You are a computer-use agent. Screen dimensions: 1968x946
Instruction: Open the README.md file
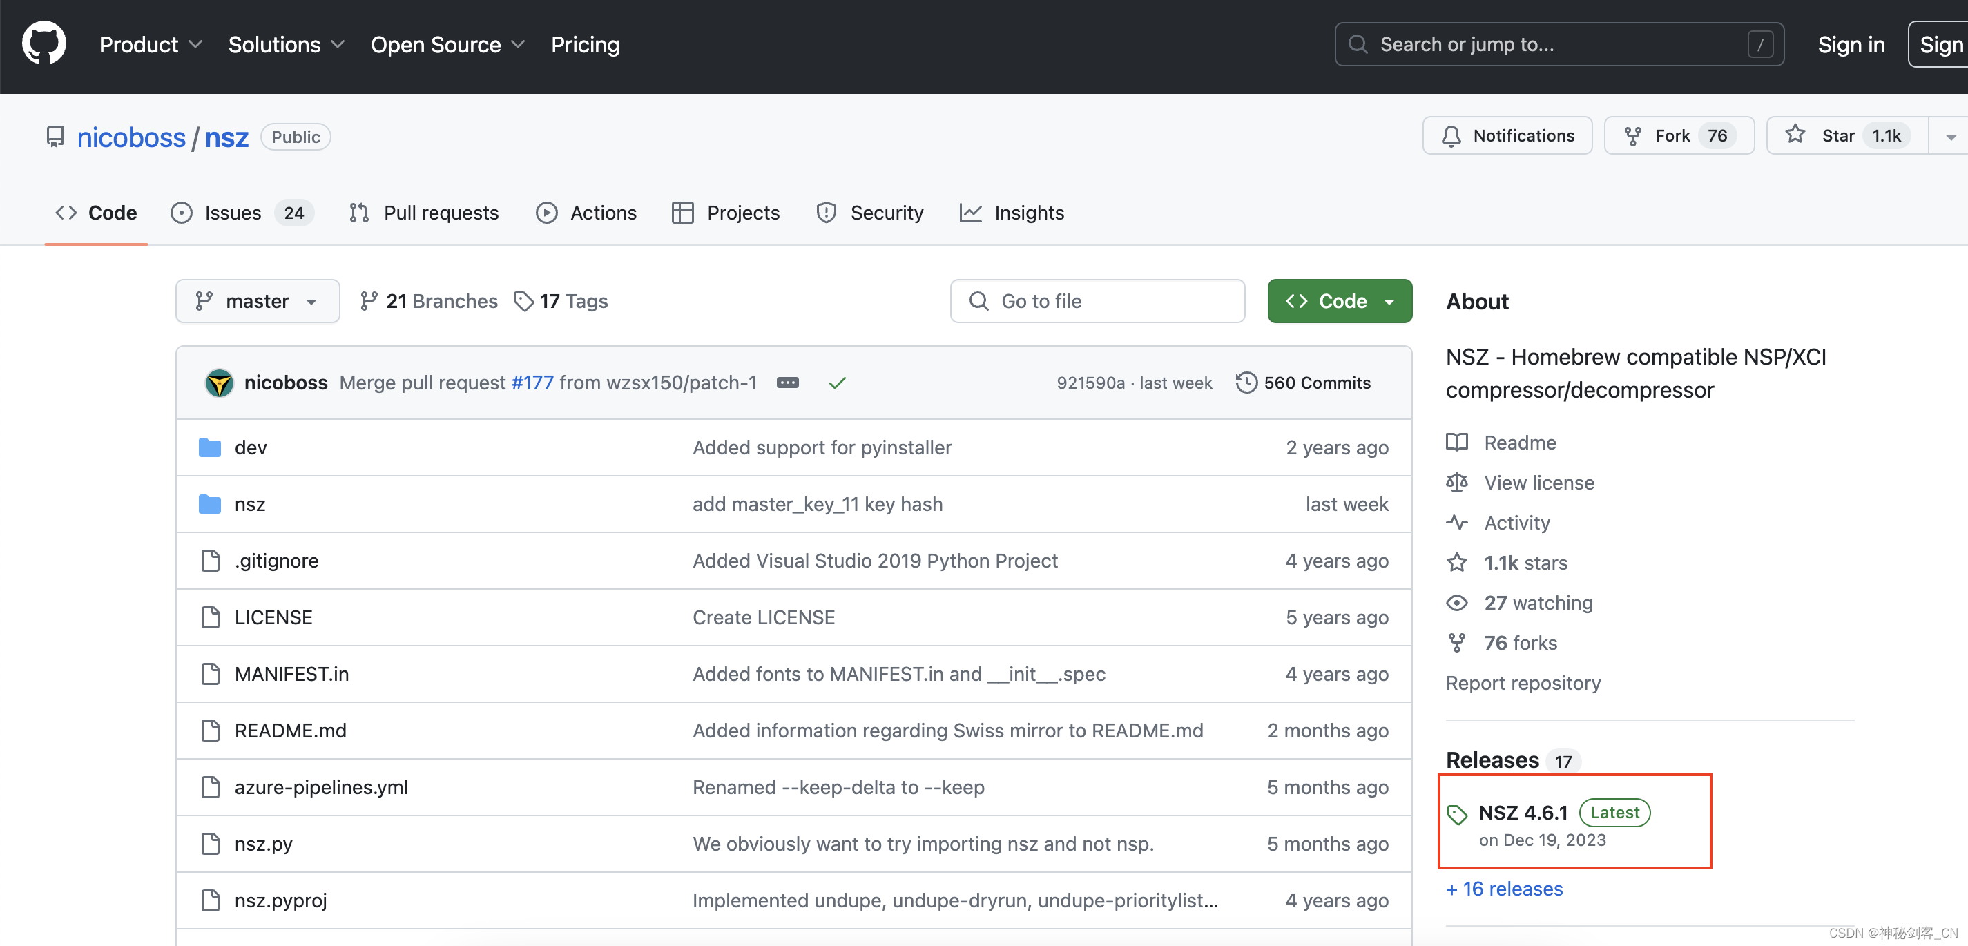[290, 731]
